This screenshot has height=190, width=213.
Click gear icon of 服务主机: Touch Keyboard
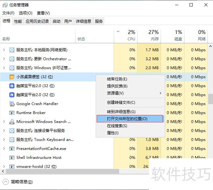(x=12, y=140)
